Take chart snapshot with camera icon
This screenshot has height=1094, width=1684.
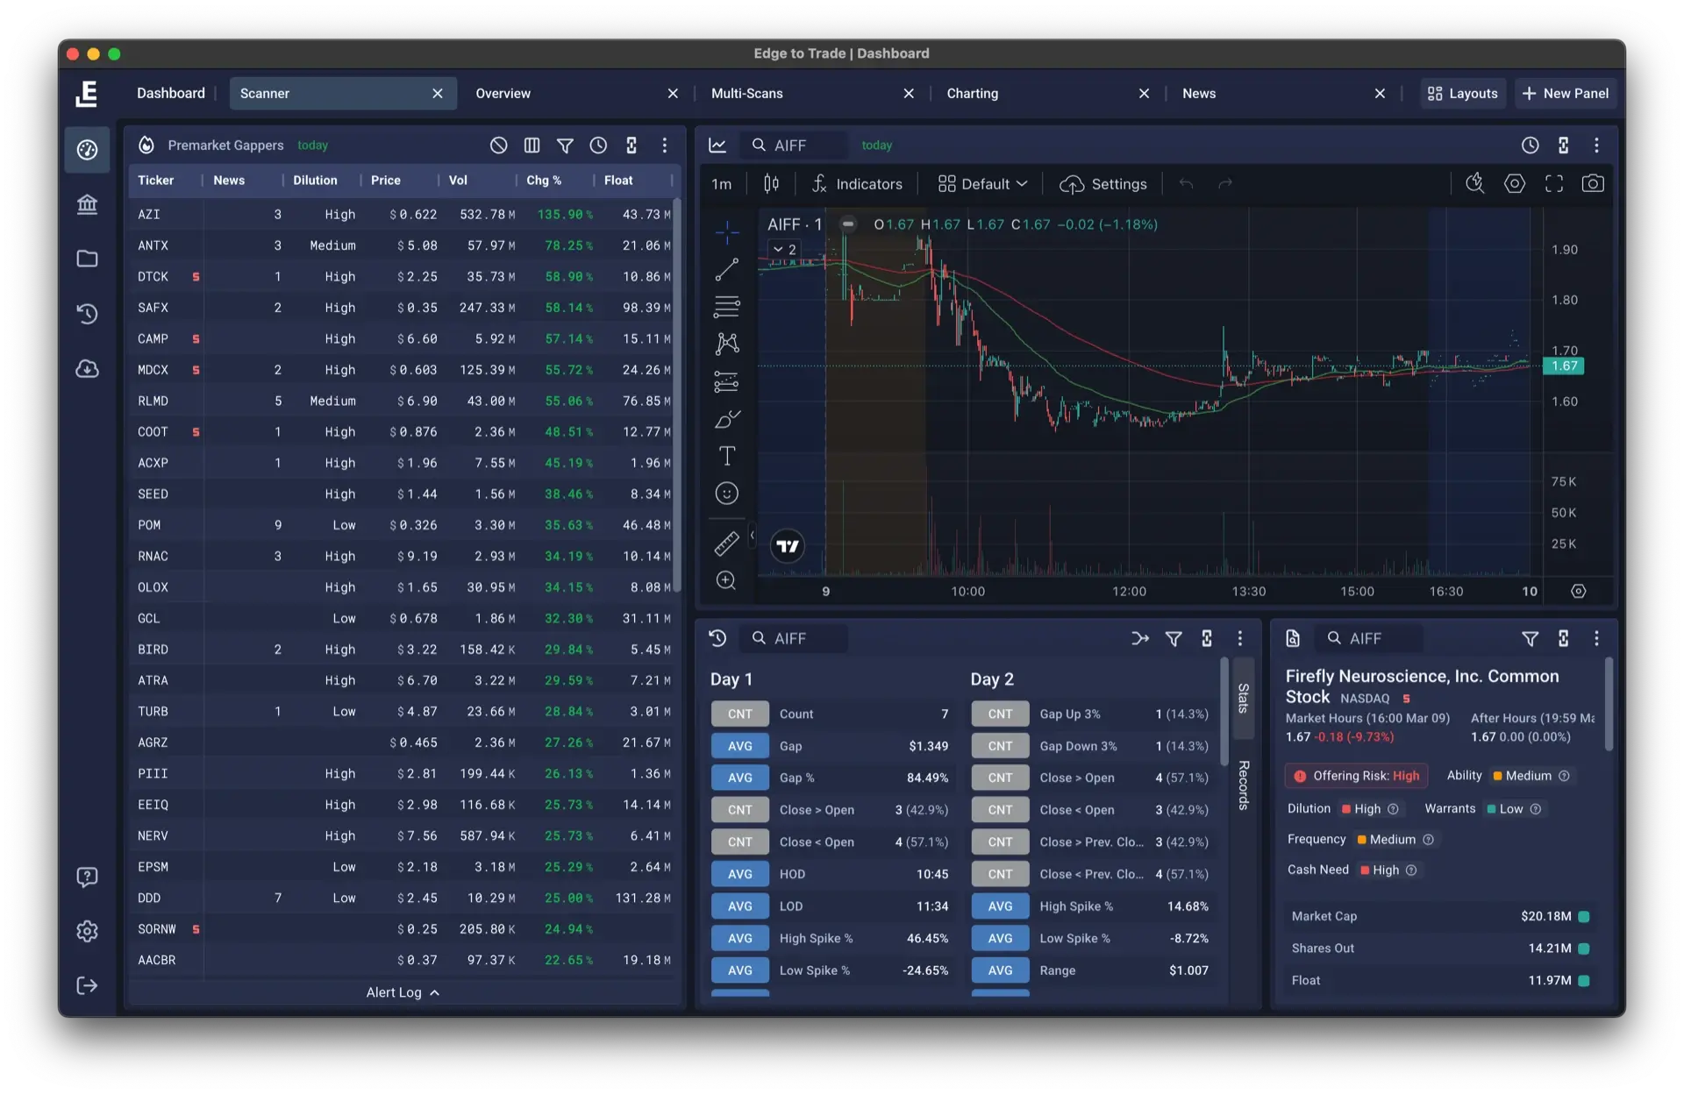1593,184
